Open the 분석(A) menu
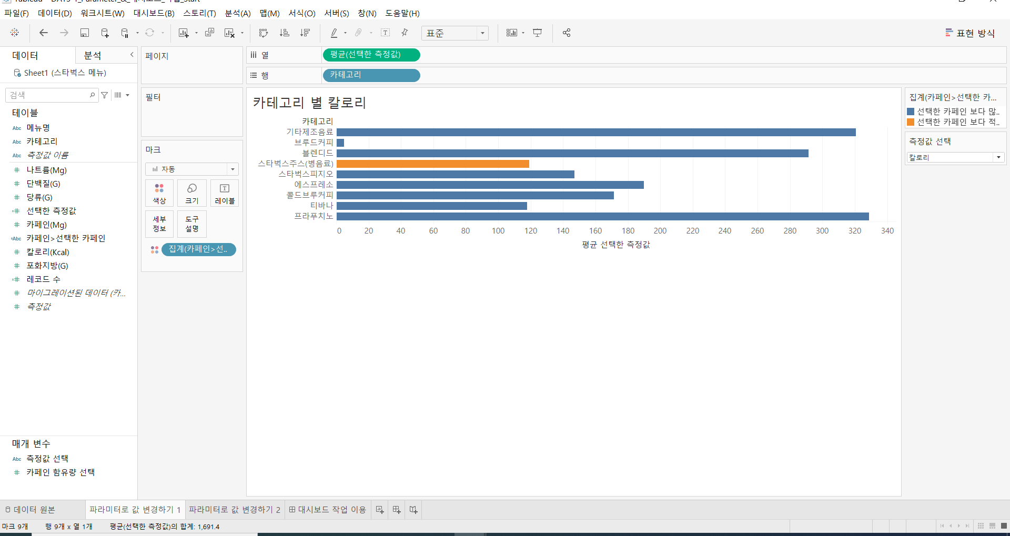This screenshot has height=536, width=1010. pyautogui.click(x=238, y=13)
